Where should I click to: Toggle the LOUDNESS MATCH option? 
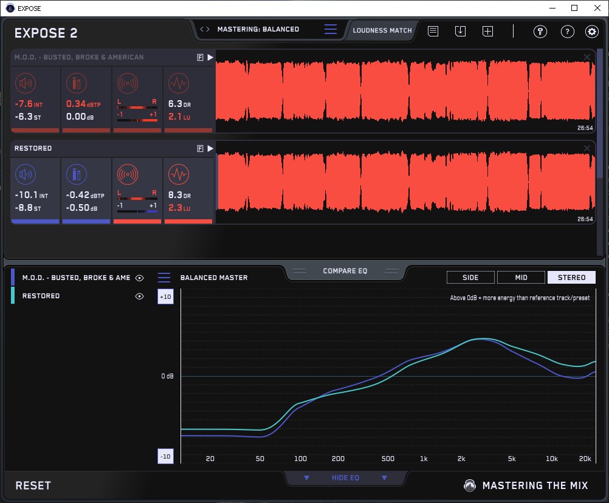382,30
